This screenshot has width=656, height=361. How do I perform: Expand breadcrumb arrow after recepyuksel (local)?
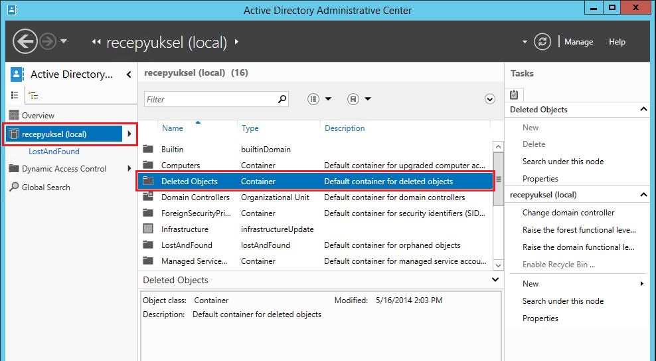pyautogui.click(x=237, y=41)
